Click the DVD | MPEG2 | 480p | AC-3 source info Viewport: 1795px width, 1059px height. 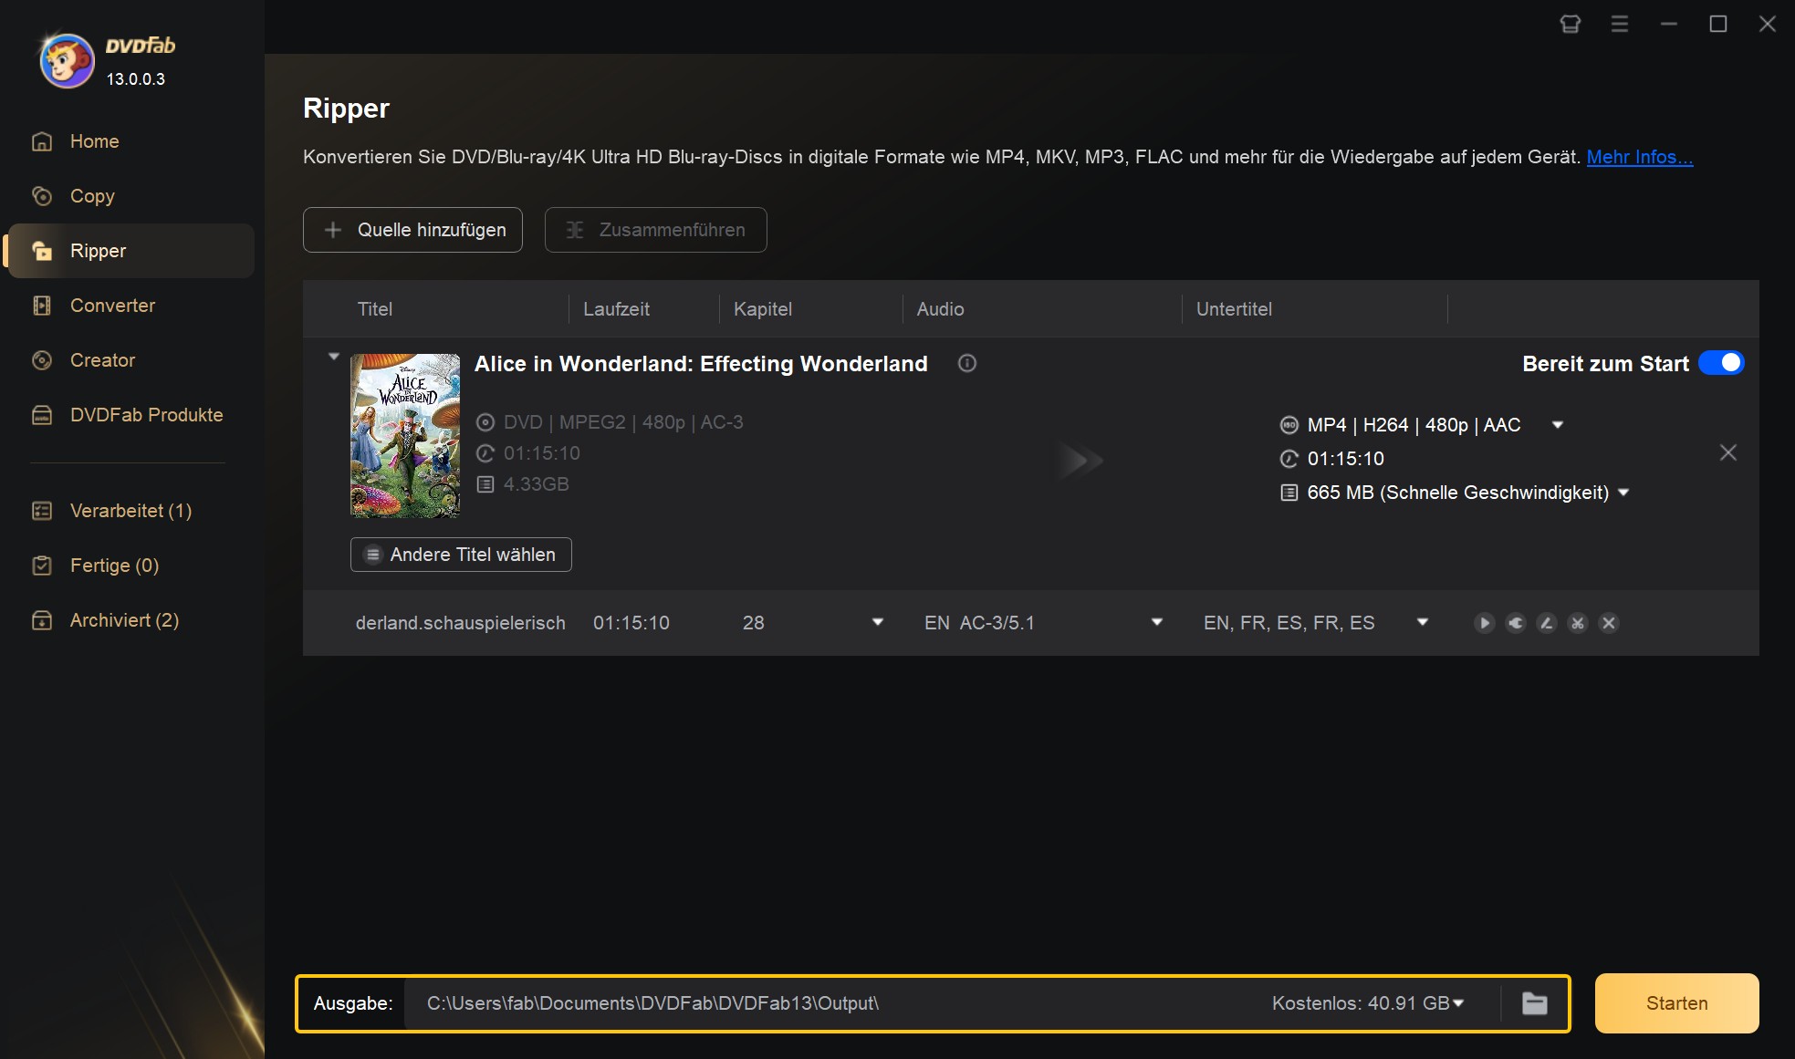click(623, 422)
